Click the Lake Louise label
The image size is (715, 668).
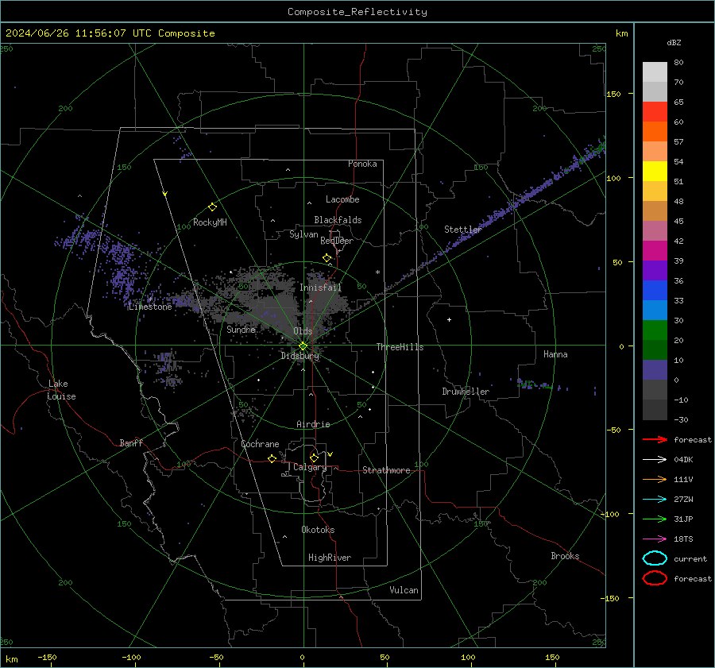[61, 390]
